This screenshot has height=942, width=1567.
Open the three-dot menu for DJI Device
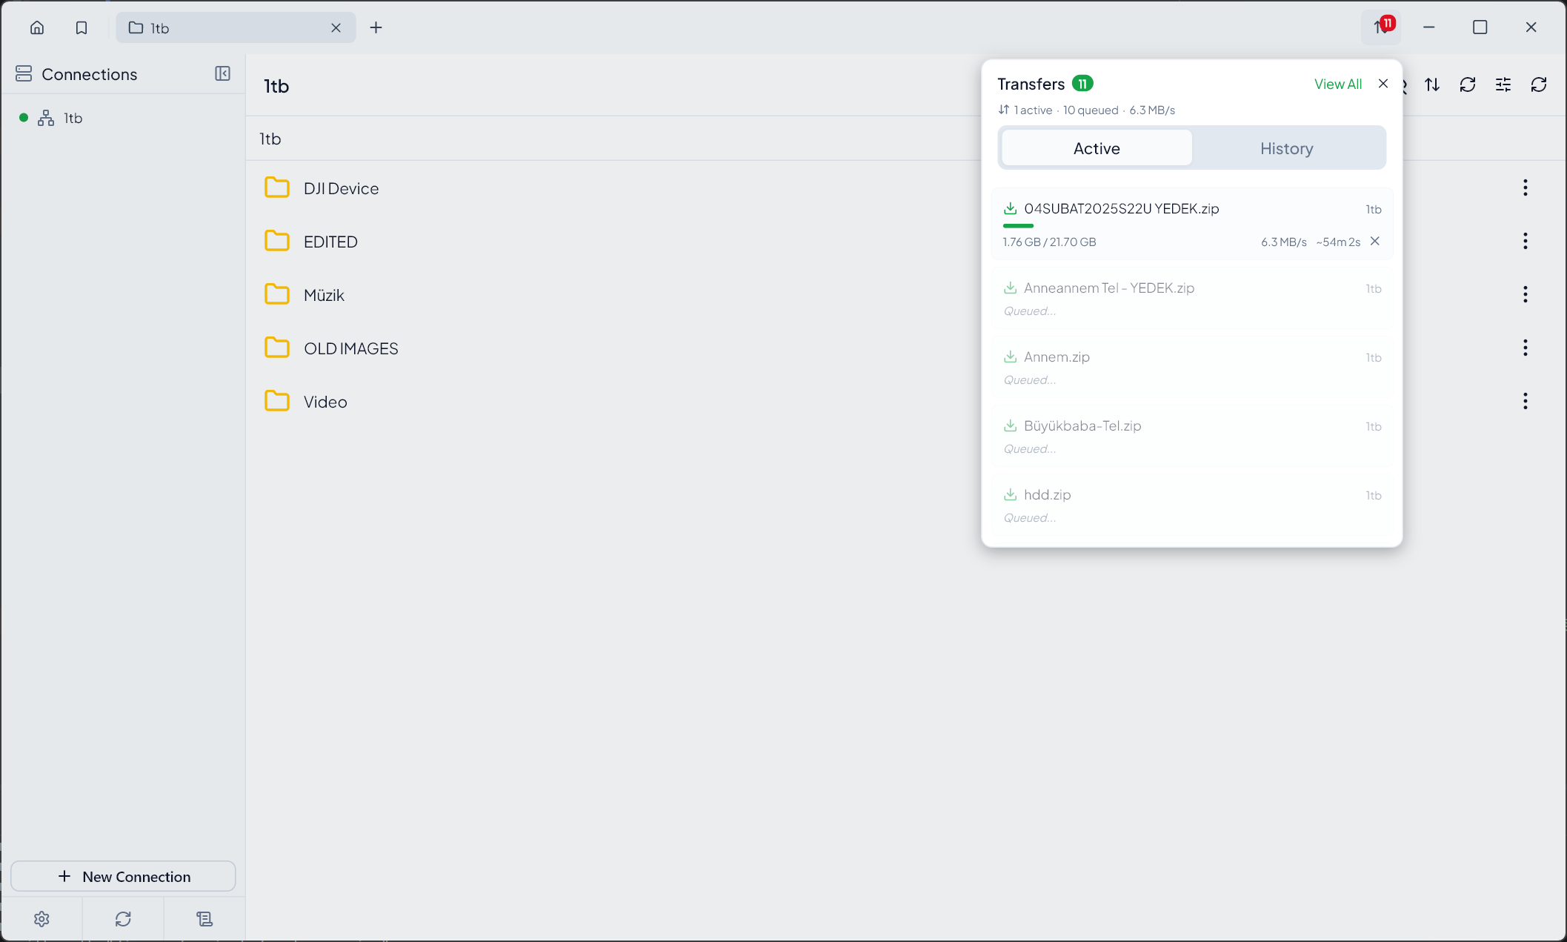[x=1526, y=188]
